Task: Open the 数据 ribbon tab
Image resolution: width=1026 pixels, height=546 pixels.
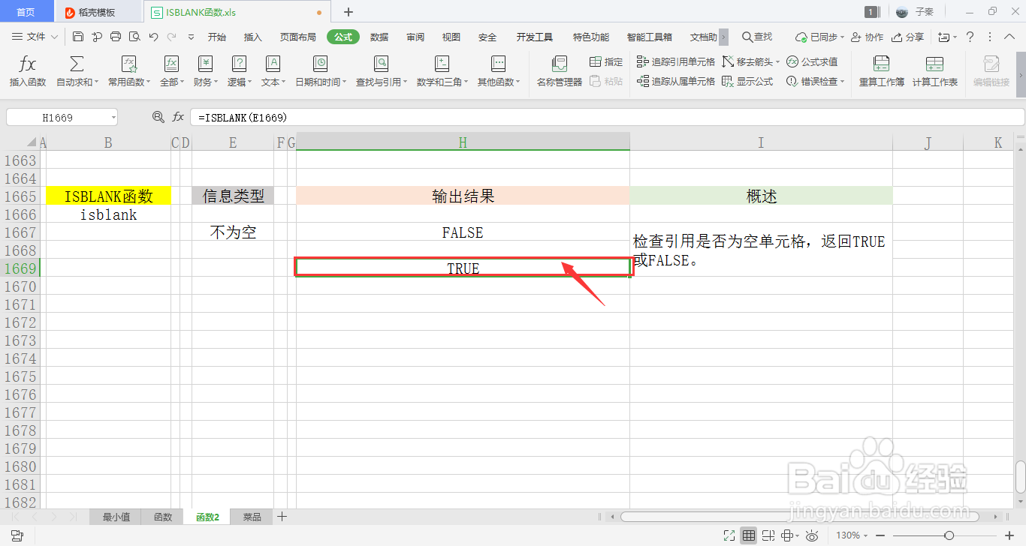Action: pyautogui.click(x=379, y=37)
